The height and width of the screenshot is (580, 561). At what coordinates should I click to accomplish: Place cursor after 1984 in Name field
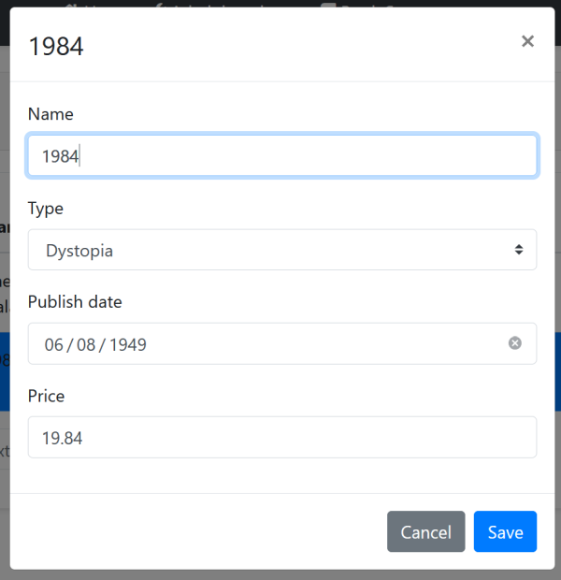[x=81, y=156]
